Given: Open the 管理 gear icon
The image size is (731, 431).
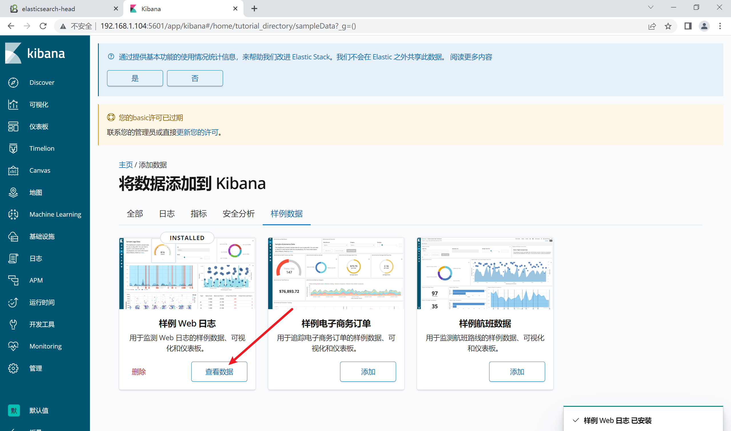Looking at the screenshot, I should [13, 368].
